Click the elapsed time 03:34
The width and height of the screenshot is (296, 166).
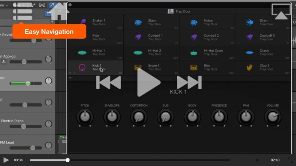(18, 160)
